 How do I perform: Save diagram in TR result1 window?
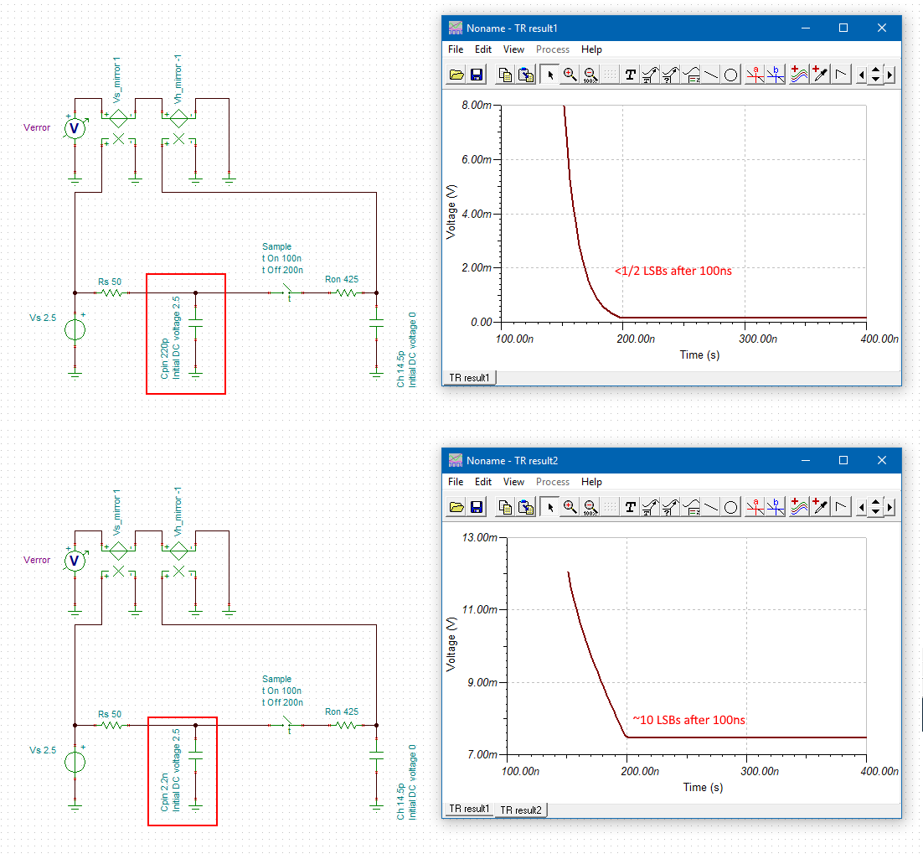click(477, 75)
